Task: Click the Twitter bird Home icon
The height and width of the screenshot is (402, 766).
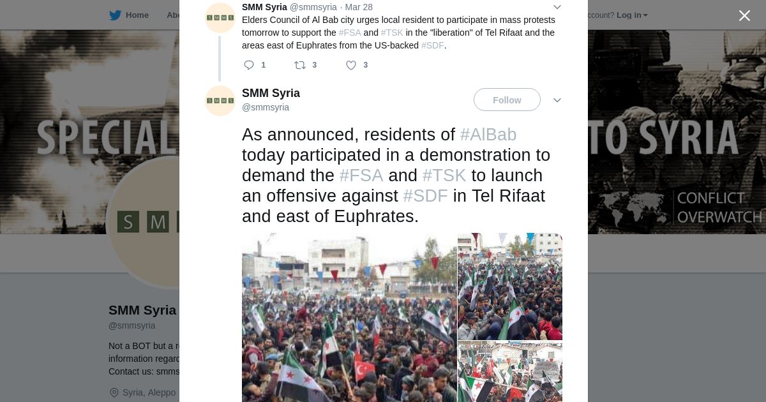Action: (115, 15)
